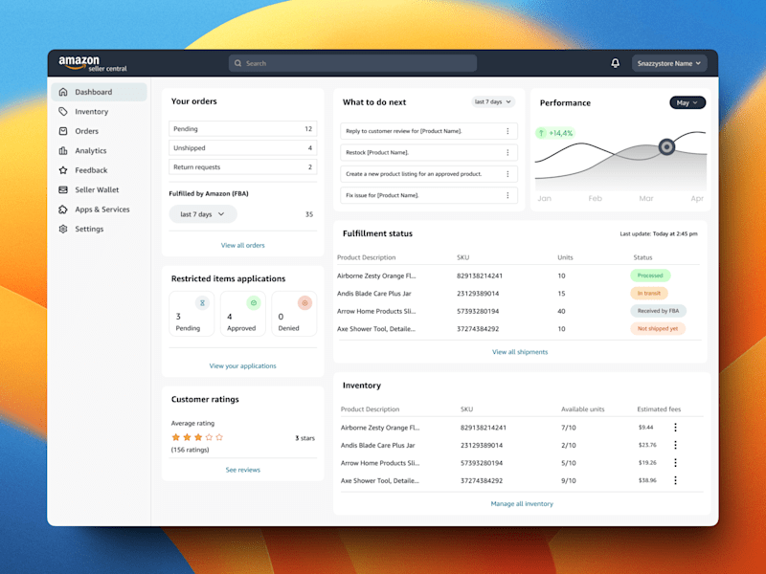Click the Feedback star icon

[63, 170]
